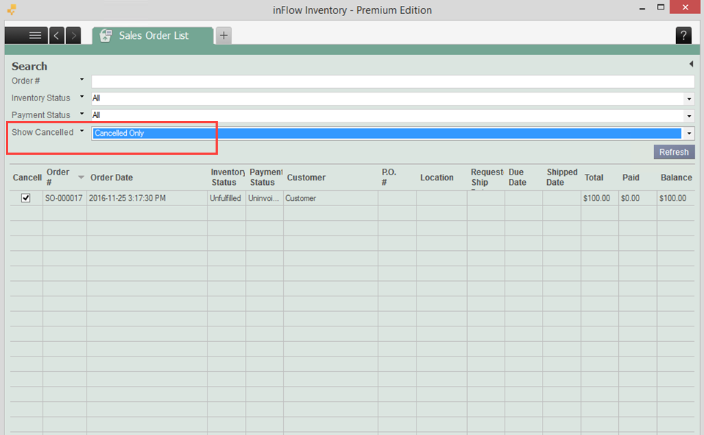Expand the Inventory Status All dropdown

pos(689,99)
